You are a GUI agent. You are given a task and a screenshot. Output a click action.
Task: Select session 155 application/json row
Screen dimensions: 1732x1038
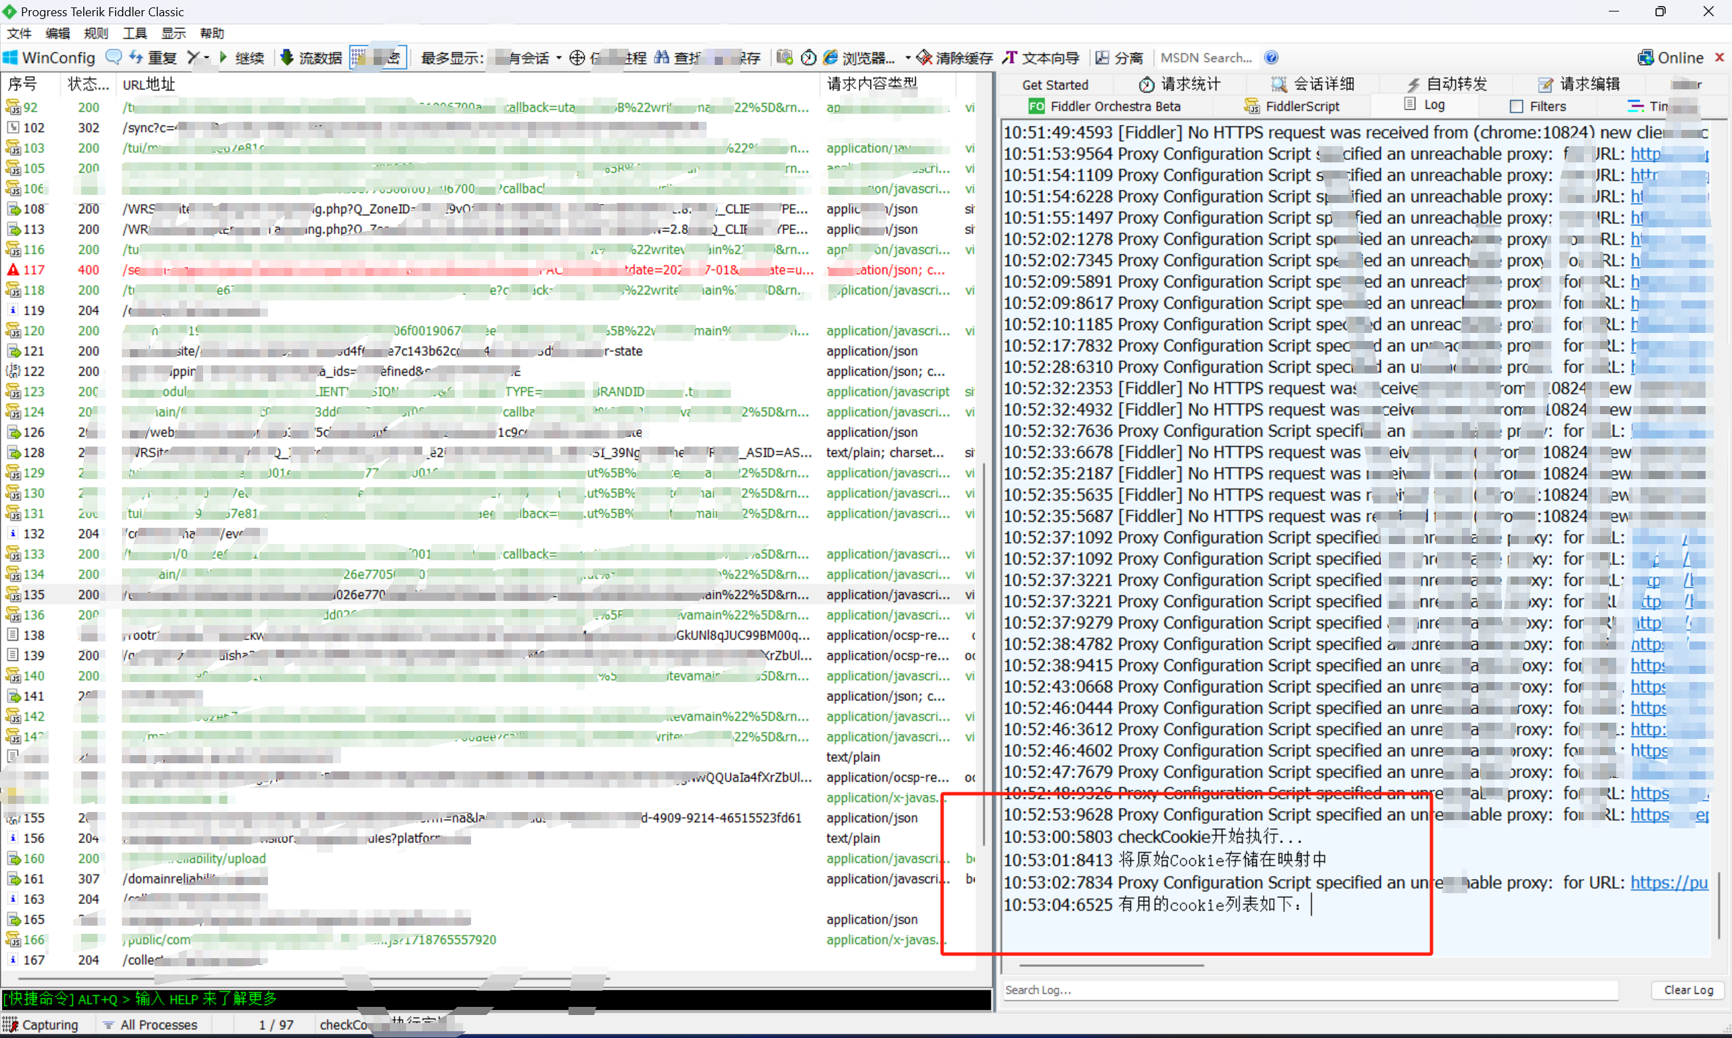coord(488,817)
